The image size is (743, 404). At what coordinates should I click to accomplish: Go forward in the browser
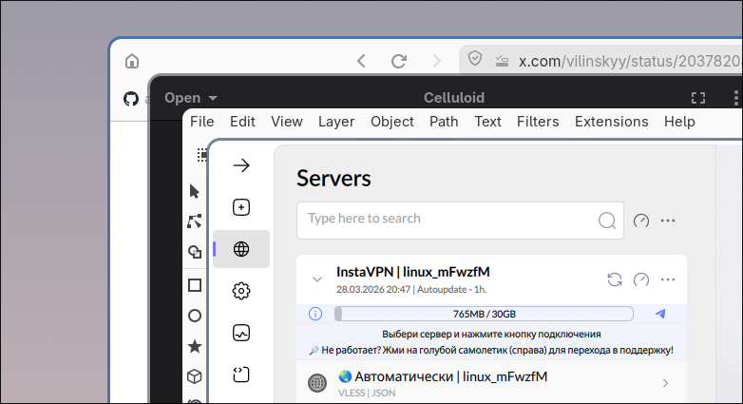(x=436, y=61)
